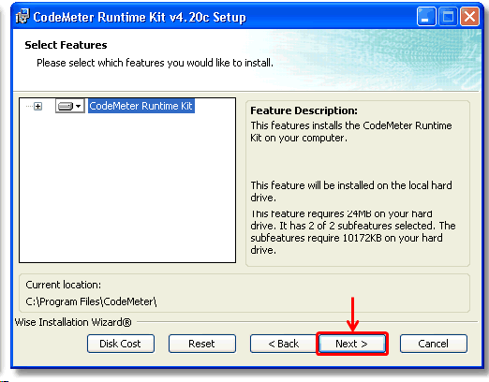Minimize the Setup window
This screenshot has width=489, height=382.
426,16
